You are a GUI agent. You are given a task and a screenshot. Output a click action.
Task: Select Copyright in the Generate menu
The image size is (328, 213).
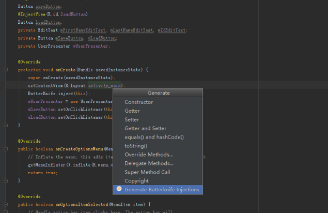158,181
